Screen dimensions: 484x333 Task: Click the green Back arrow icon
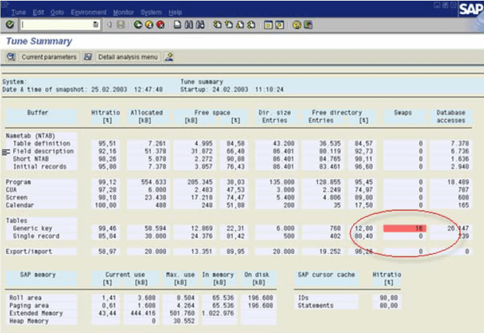point(137,25)
